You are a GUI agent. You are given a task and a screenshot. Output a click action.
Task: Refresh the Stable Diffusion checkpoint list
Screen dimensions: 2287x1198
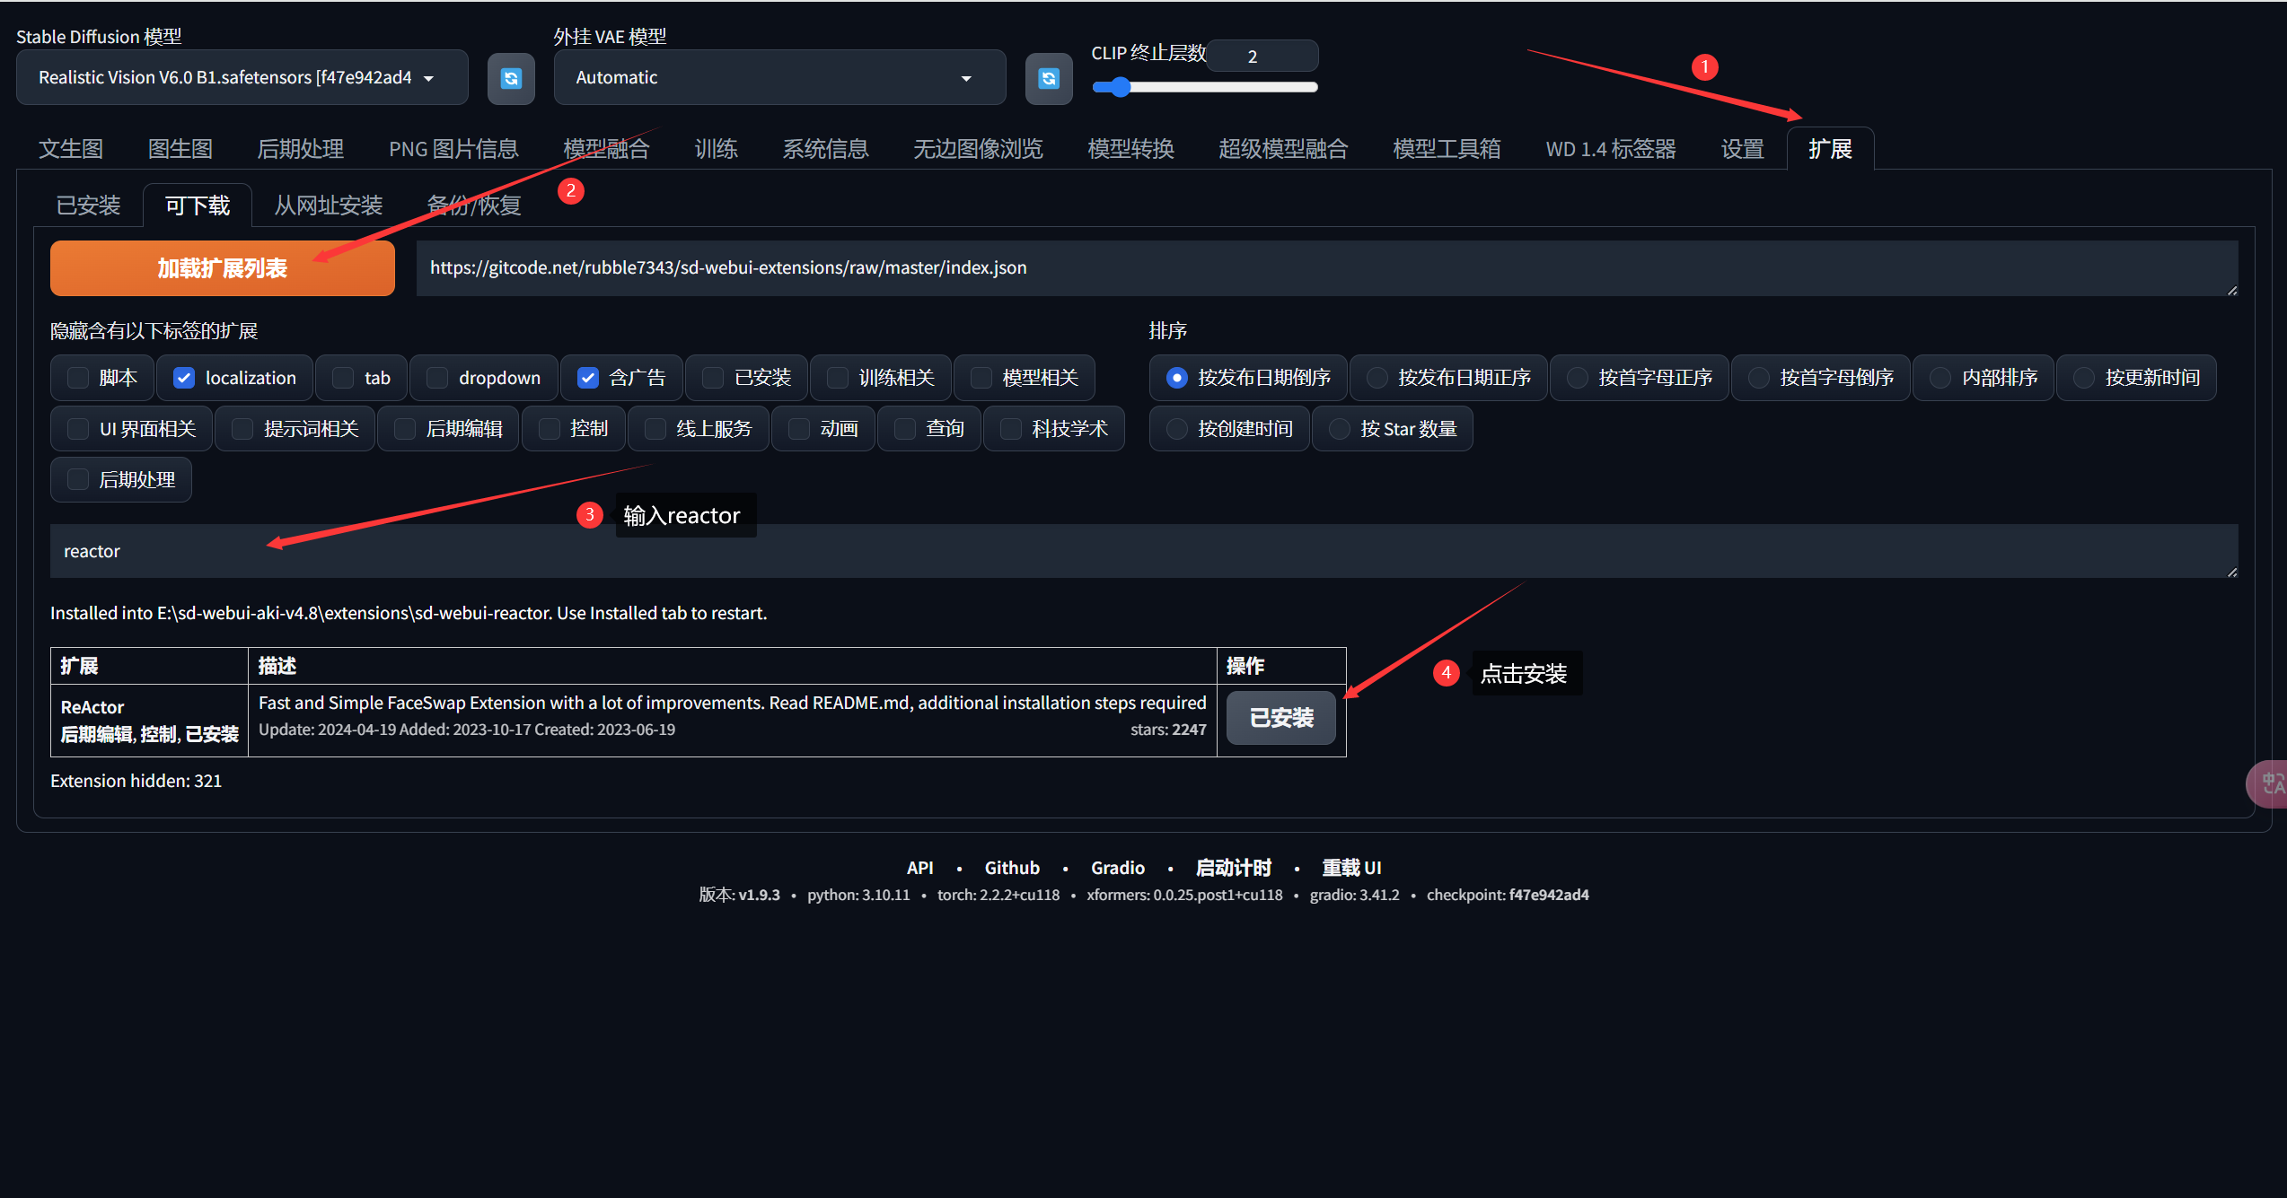tap(511, 78)
